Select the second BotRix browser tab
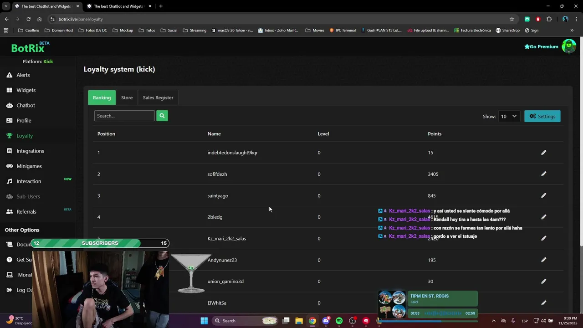Viewport: 583px width, 328px height. (119, 6)
